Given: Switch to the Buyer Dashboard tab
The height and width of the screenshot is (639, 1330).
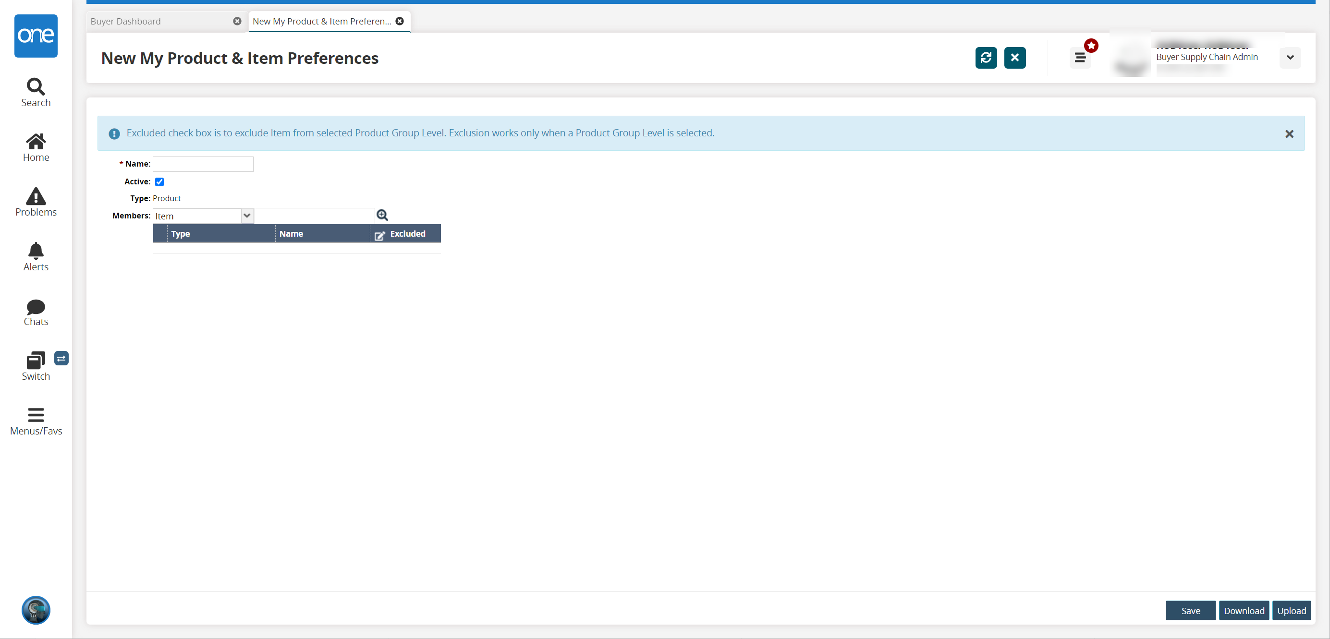Looking at the screenshot, I should click(125, 21).
